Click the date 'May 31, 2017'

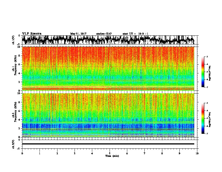[78, 34]
